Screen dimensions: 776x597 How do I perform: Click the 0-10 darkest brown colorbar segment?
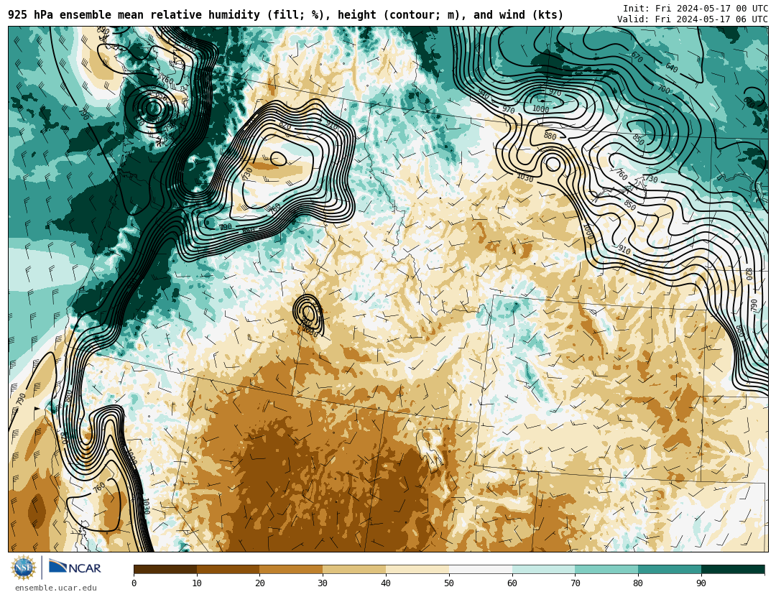point(165,569)
